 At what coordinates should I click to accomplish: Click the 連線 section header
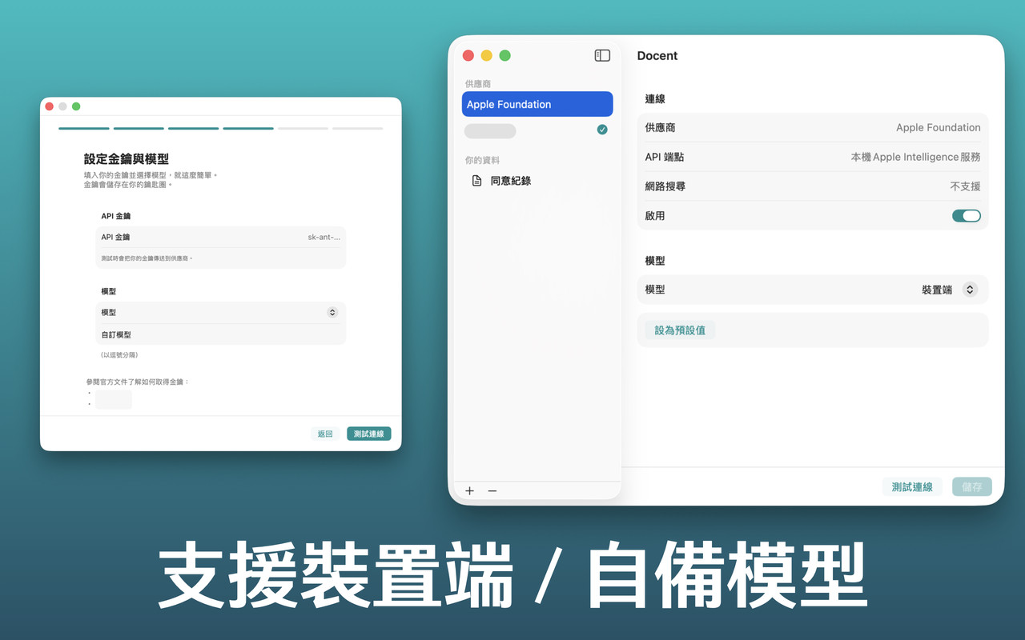tap(655, 99)
